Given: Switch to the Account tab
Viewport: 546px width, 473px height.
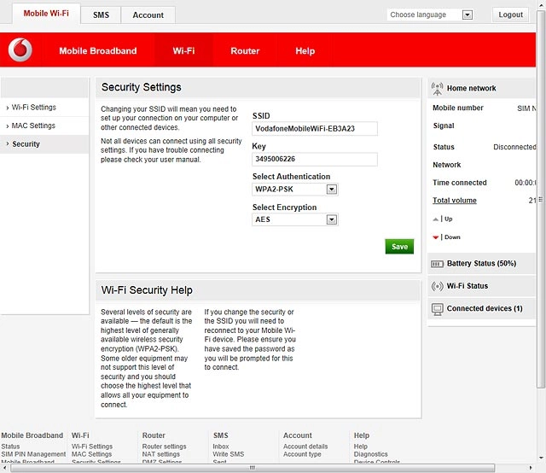Looking at the screenshot, I should pos(148,15).
